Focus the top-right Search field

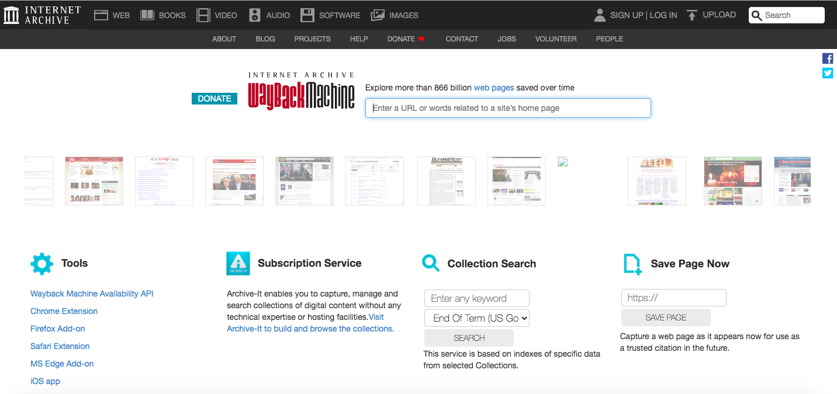tap(787, 16)
